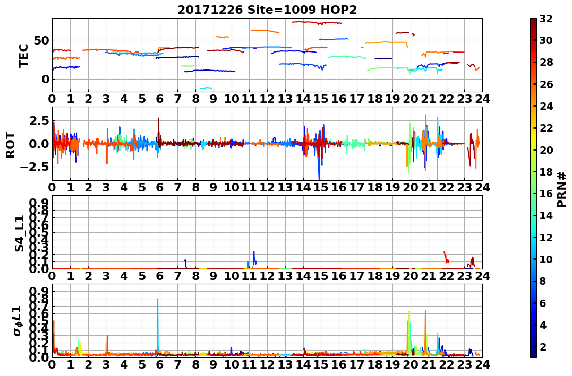The image size is (572, 376).
Task: Click the colorbar tick label '32'
Action: (546, 19)
